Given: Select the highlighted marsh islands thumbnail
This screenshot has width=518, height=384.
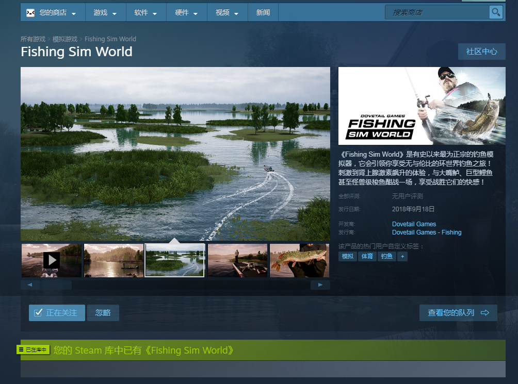Looking at the screenshot, I should click(x=175, y=260).
